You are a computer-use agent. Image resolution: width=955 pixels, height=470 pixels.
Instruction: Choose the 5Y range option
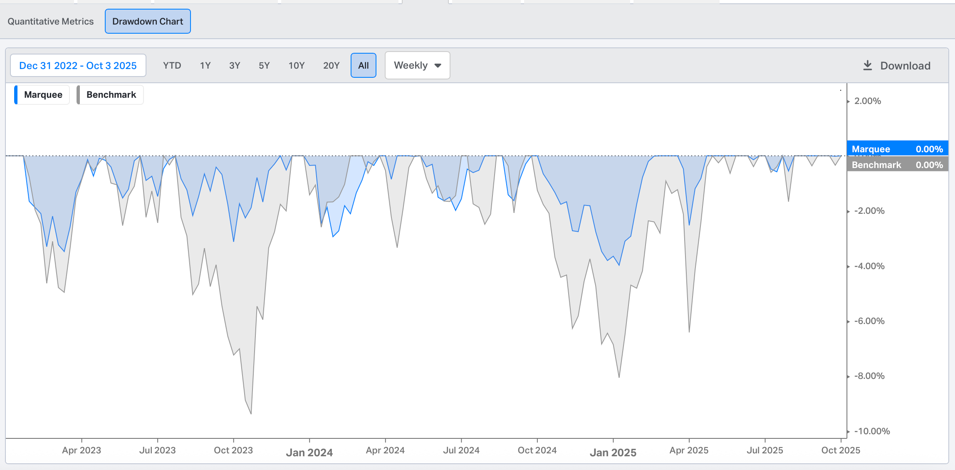[x=264, y=65]
